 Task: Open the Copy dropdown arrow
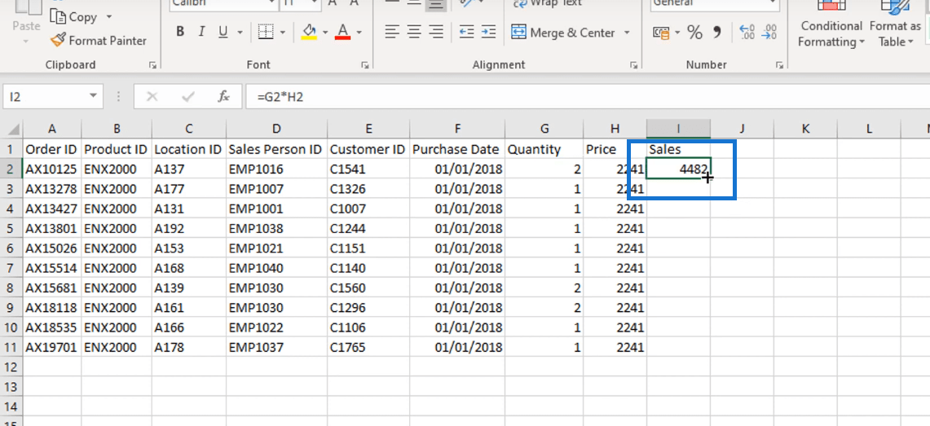[108, 16]
